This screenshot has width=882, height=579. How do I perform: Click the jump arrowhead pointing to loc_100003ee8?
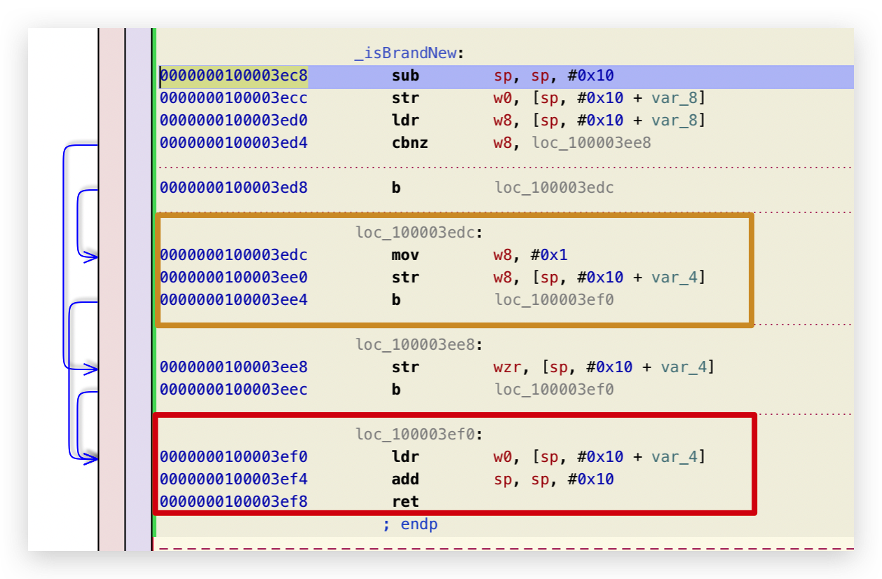[x=91, y=368]
